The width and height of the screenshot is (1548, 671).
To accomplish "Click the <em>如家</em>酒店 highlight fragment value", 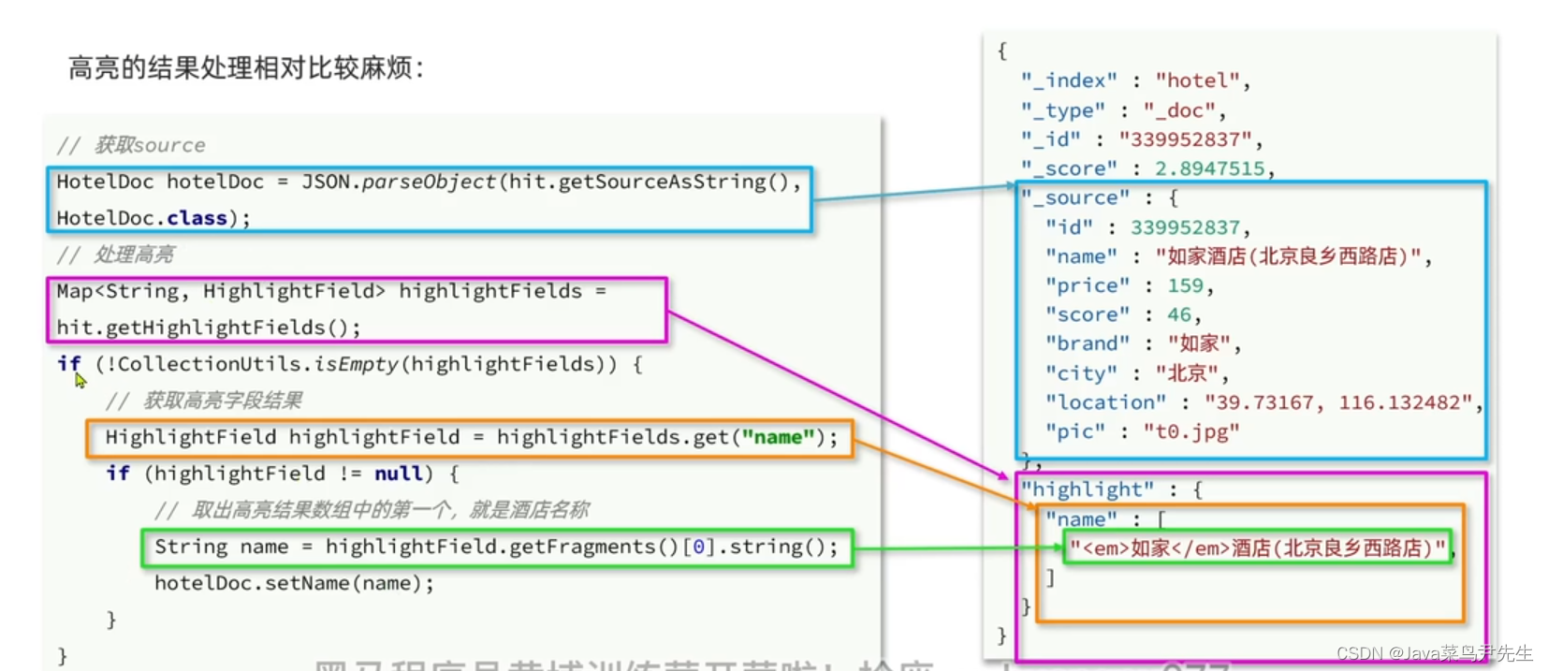I will pyautogui.click(x=1261, y=548).
